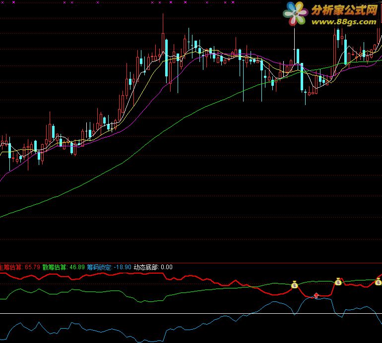Click the money-bag signal preceding the red arrow
Image resolution: width=382 pixels, height=343 pixels.
click(295, 285)
